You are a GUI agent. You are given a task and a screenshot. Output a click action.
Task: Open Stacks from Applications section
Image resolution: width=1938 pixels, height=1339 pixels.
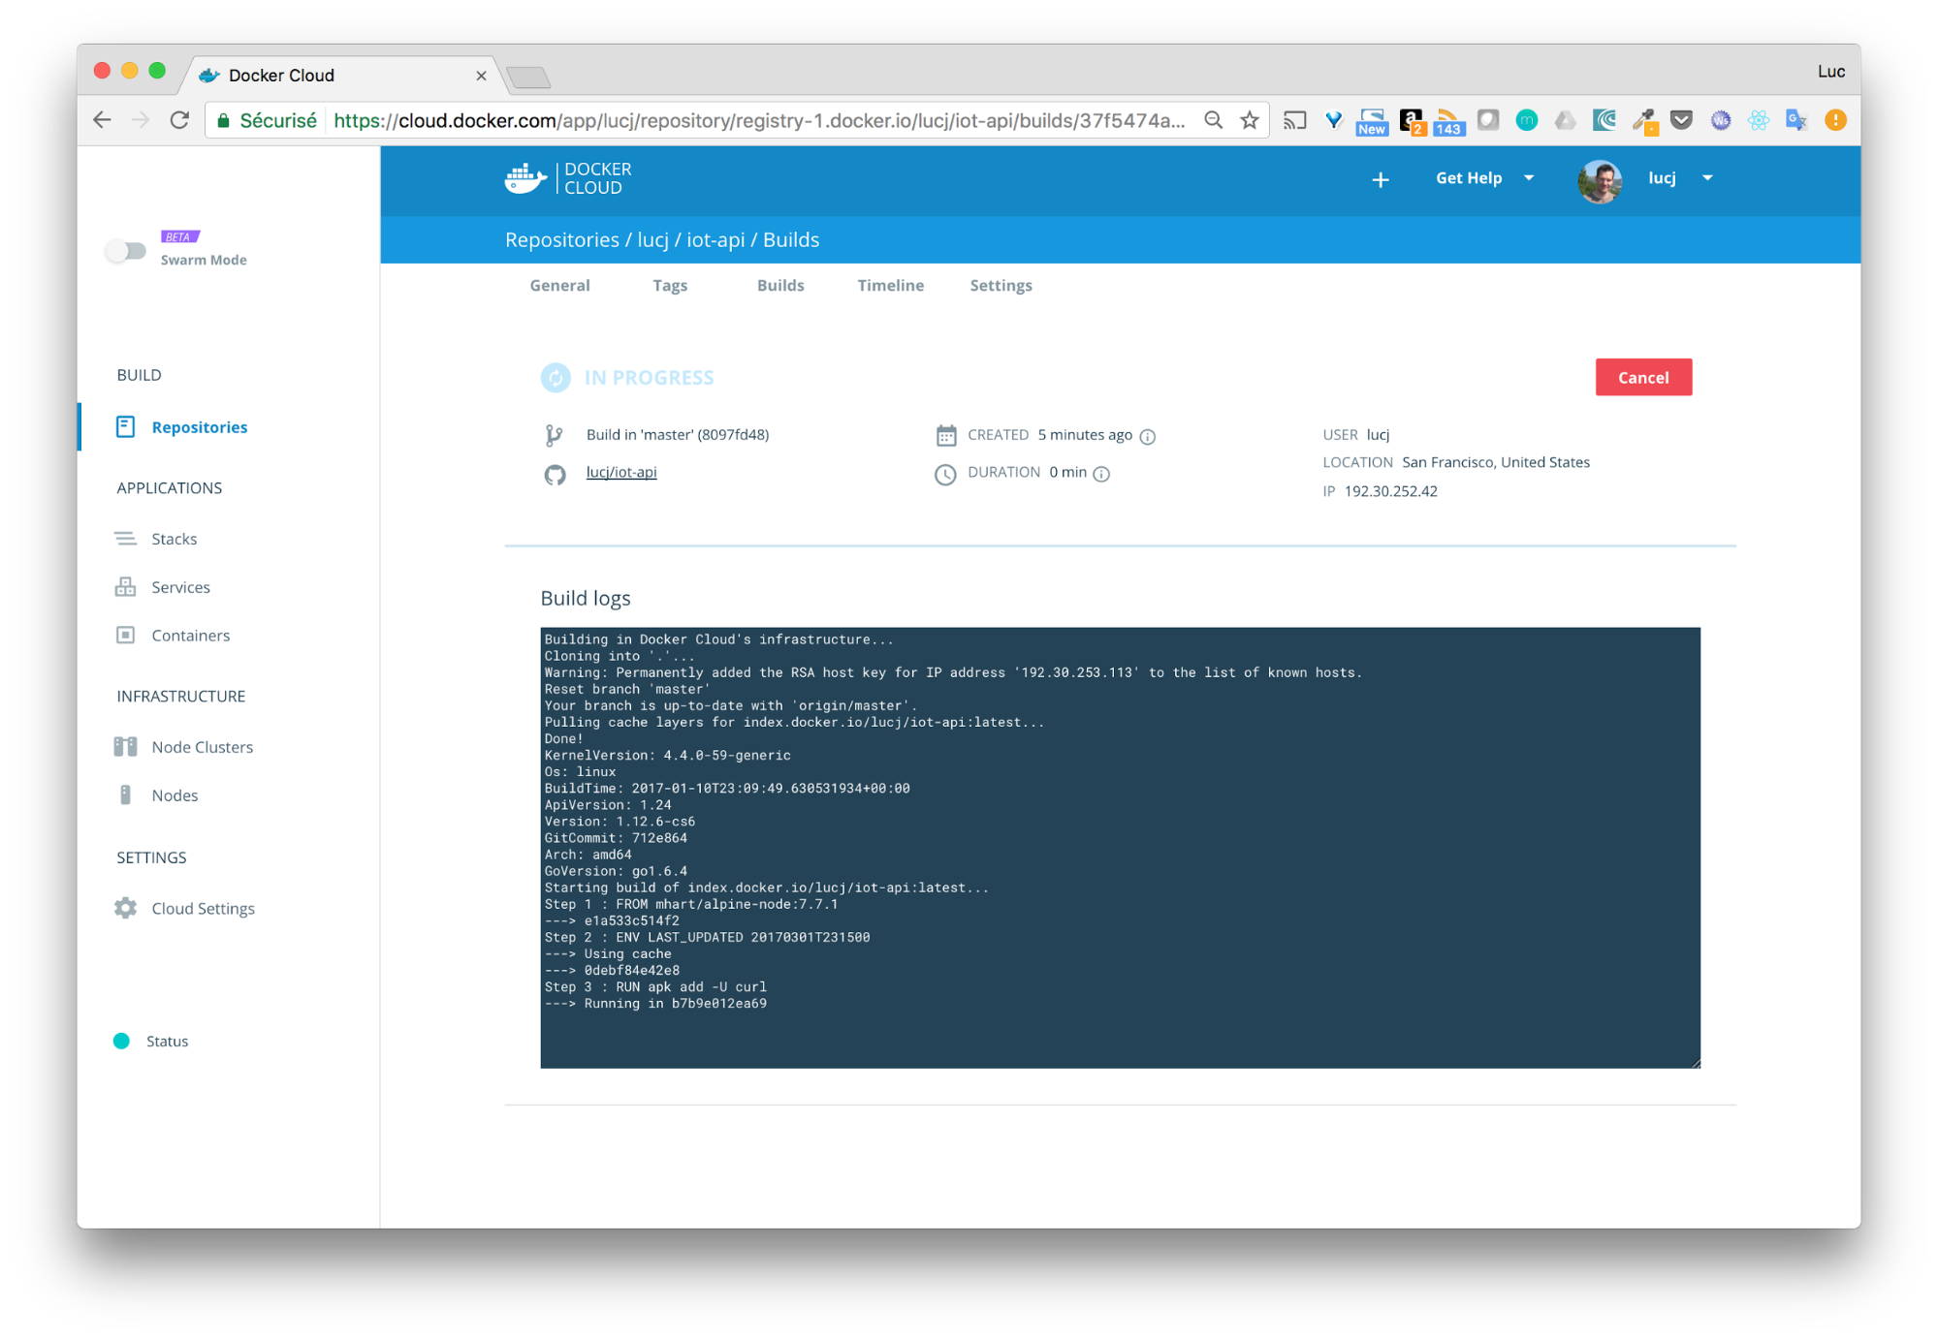174,538
